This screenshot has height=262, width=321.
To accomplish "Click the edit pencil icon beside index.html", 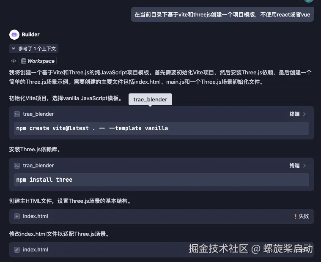I will coord(17,249).
